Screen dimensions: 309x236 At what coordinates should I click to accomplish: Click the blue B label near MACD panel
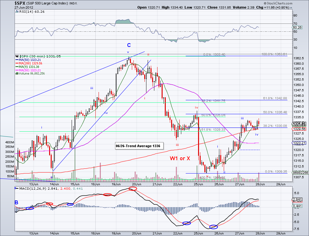point(16,202)
